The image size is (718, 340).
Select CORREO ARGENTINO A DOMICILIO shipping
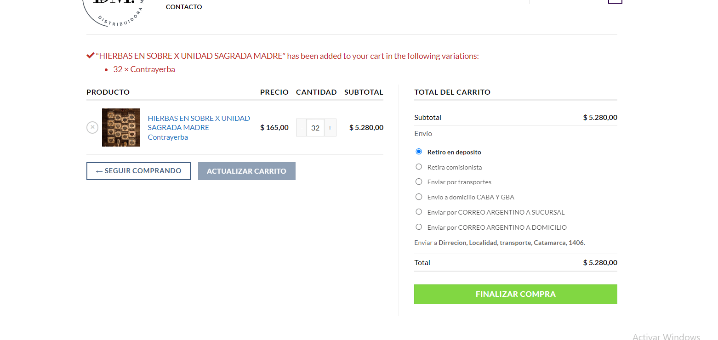(x=419, y=227)
